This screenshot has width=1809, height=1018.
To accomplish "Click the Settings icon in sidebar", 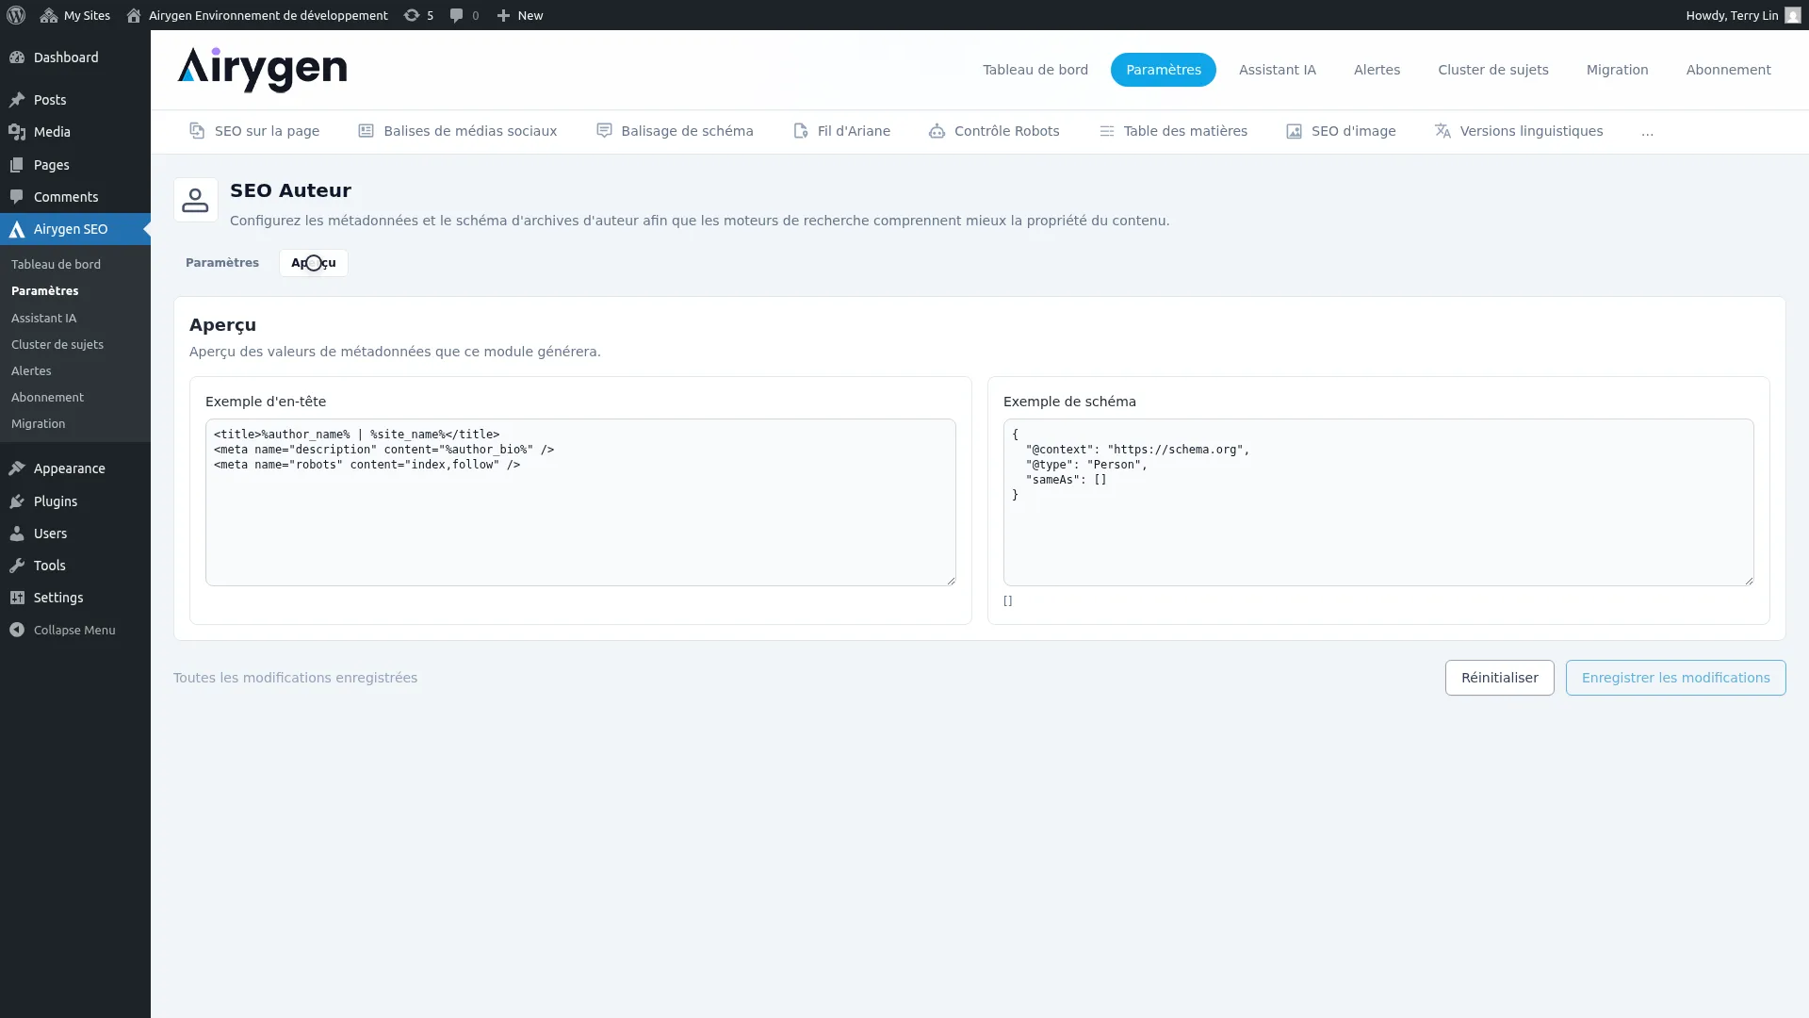I will (x=17, y=598).
